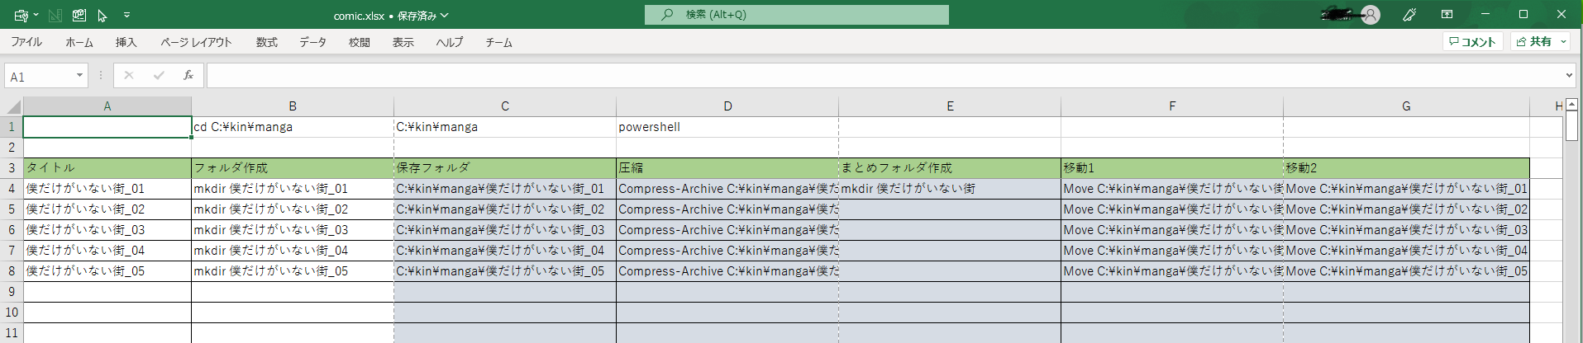1583x343 pixels.
Task: Click header cell '圧縮'
Action: (x=727, y=168)
